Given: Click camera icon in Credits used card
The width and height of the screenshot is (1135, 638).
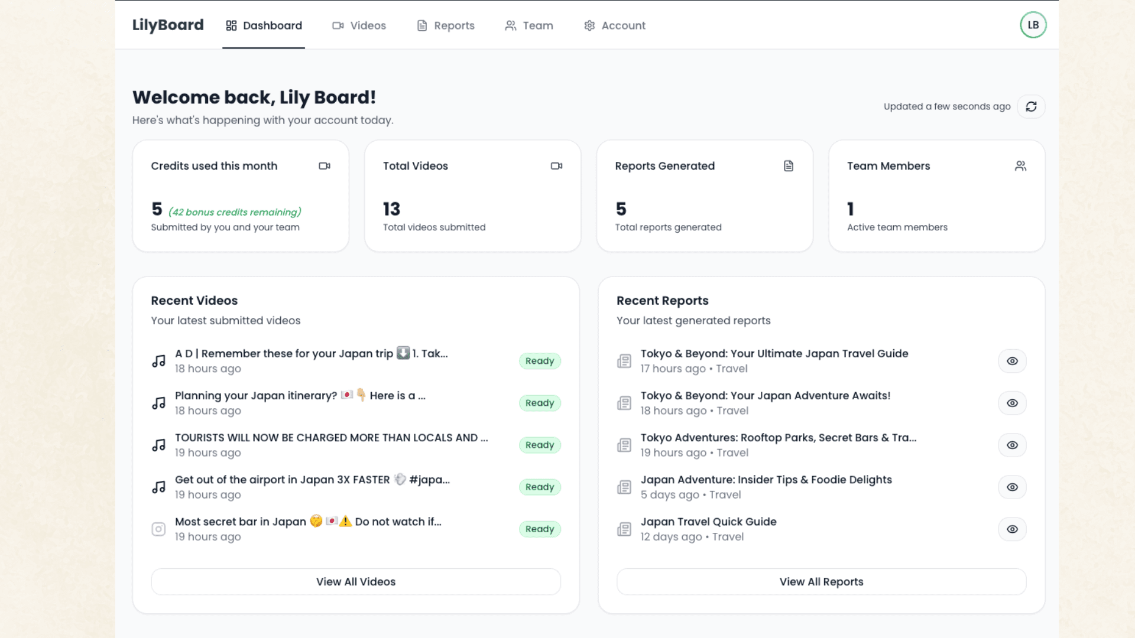Looking at the screenshot, I should pos(325,166).
